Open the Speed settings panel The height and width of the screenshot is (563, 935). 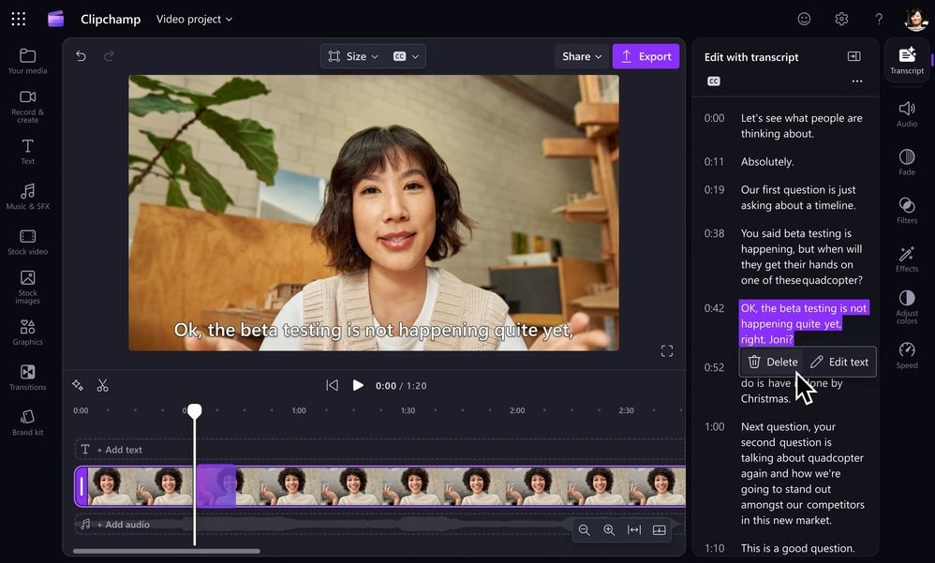(x=906, y=355)
